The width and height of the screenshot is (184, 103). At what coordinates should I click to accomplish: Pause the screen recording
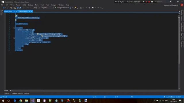146,2
